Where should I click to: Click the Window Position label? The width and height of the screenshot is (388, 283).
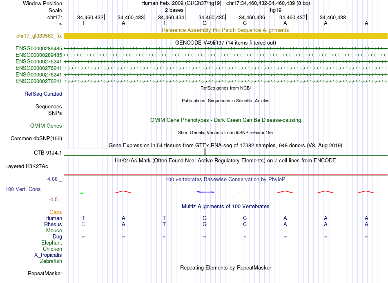[x=42, y=3]
